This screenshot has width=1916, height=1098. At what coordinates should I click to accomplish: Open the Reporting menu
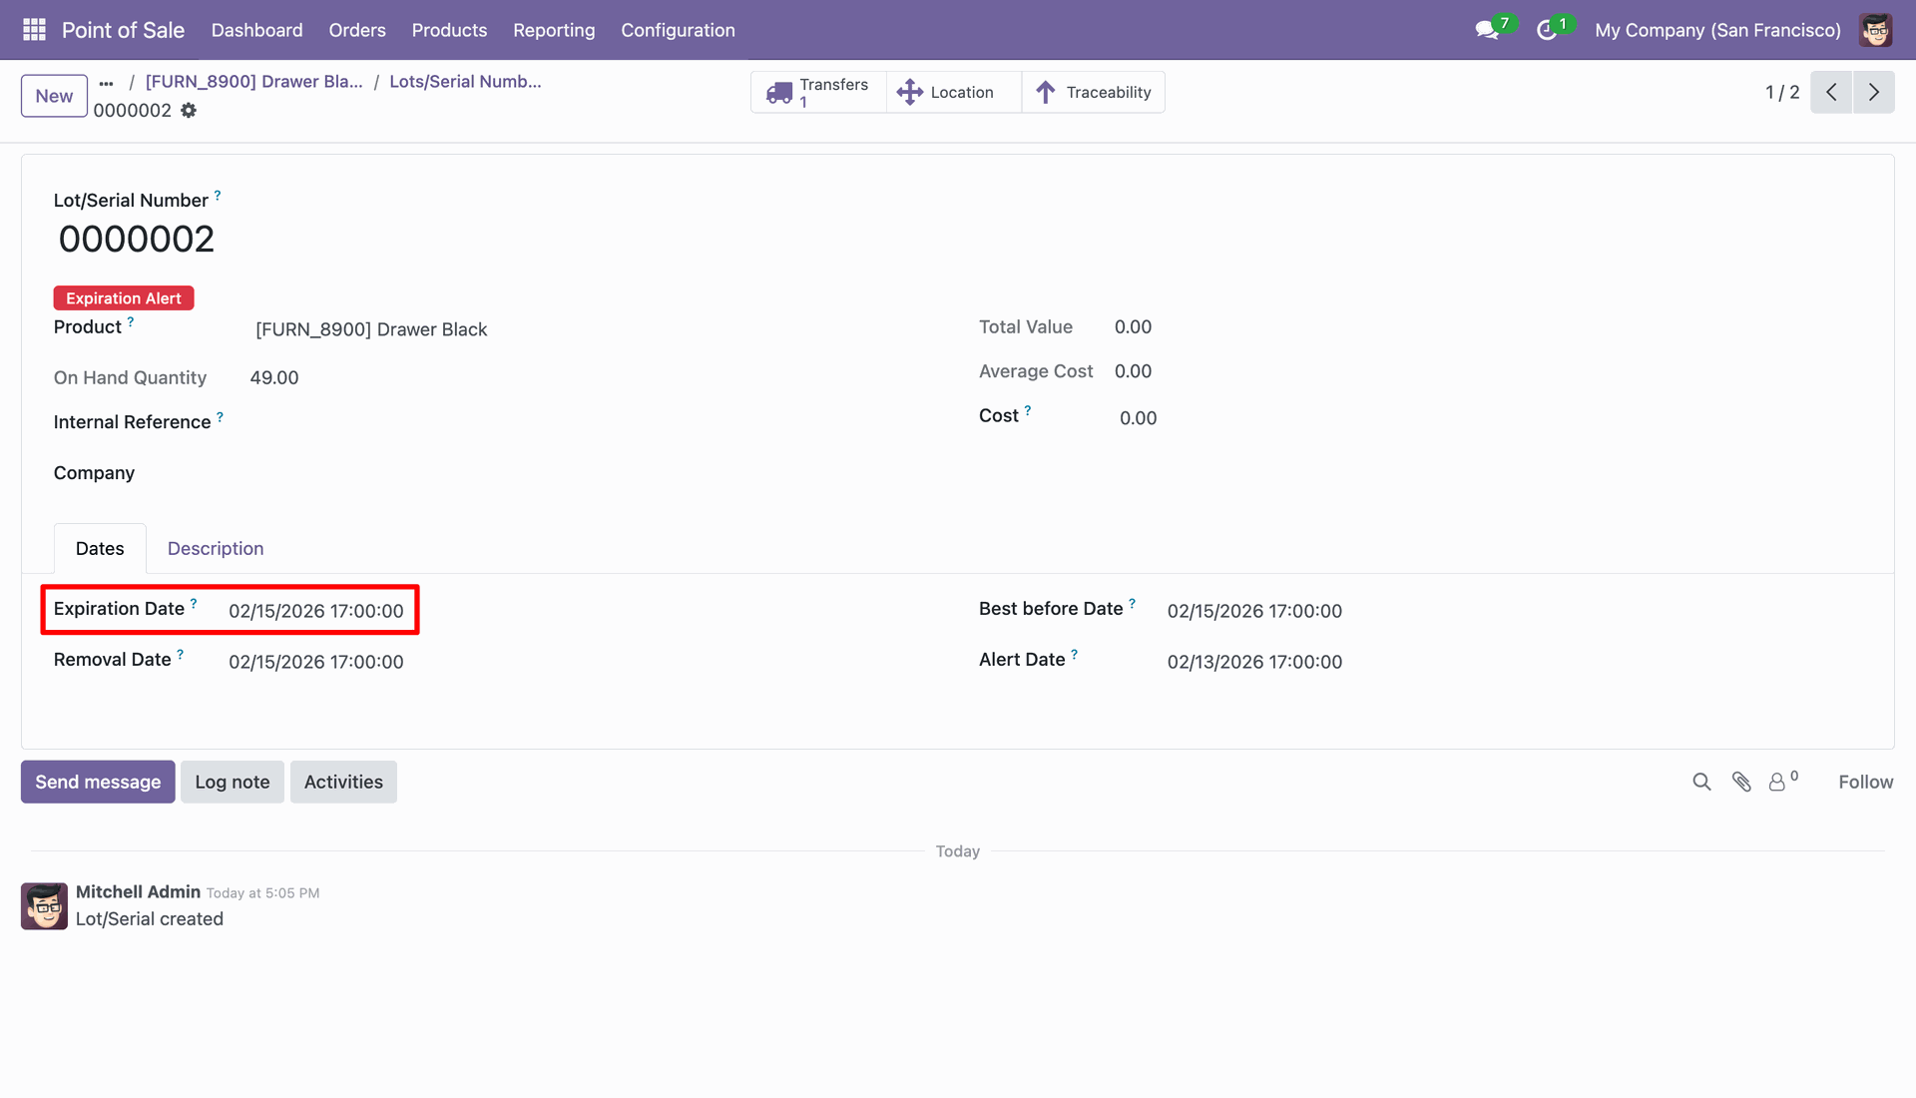(554, 30)
